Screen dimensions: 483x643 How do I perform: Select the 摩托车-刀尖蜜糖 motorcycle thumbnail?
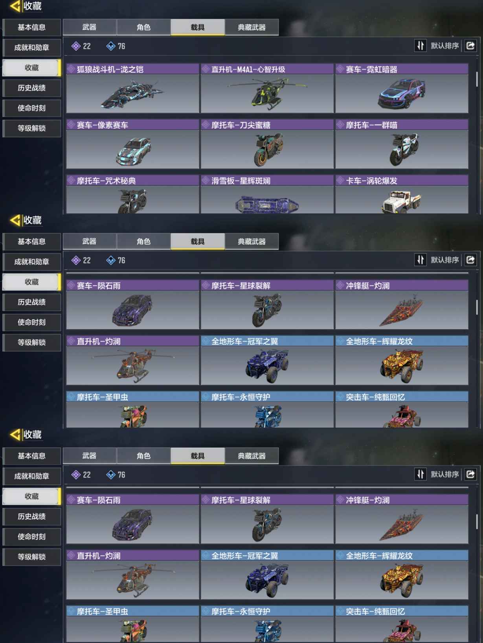pyautogui.click(x=267, y=149)
